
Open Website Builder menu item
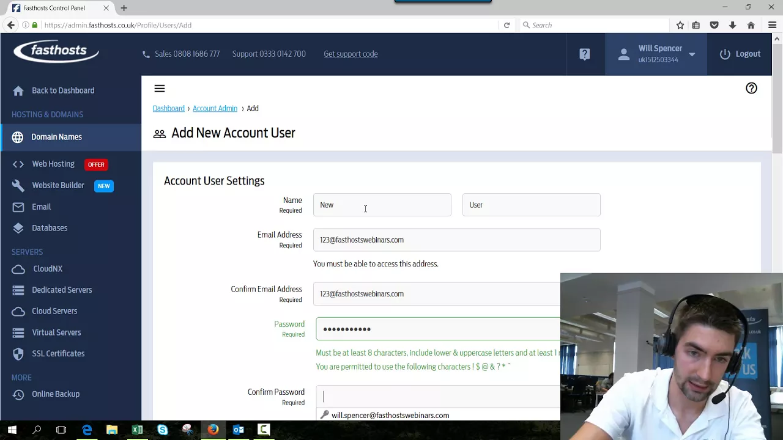click(x=58, y=185)
